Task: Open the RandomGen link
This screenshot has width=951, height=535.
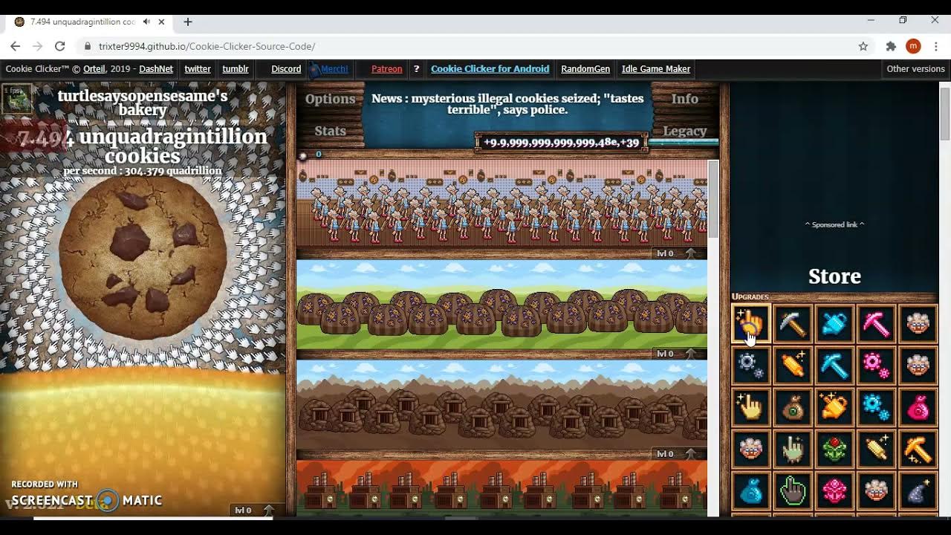Action: (x=585, y=68)
